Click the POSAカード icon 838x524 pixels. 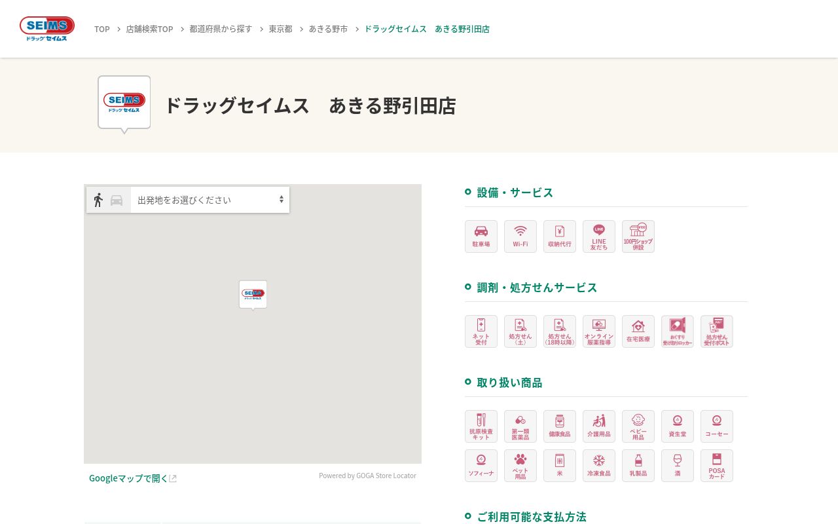[717, 466]
